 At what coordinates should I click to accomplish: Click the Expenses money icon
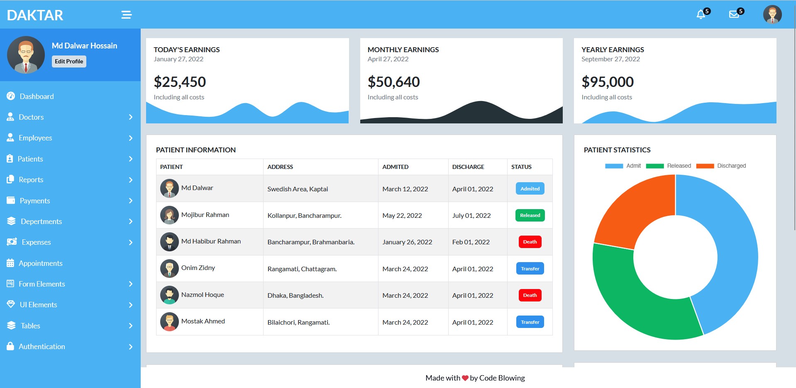(12, 242)
